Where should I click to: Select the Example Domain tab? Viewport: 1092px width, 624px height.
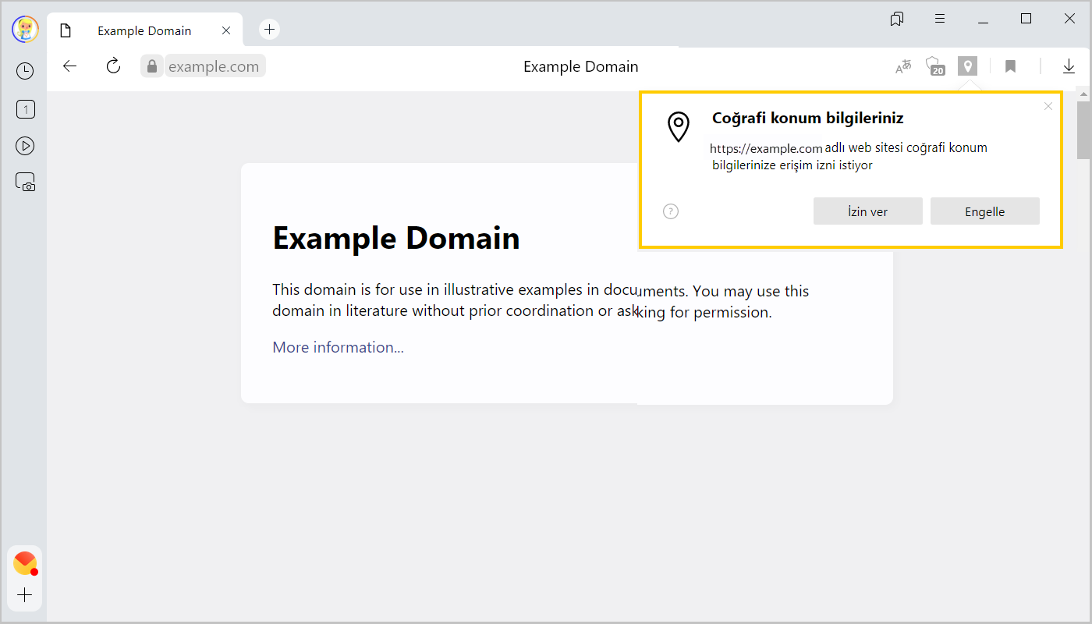pos(144,31)
